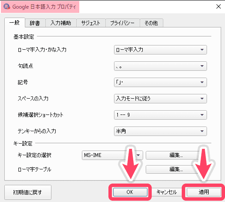Close the properties dialog window
Image resolution: width=225 pixels, height=202 pixels.
219,6
